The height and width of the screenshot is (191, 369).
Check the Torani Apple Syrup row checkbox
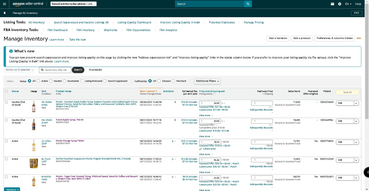pos(6,120)
